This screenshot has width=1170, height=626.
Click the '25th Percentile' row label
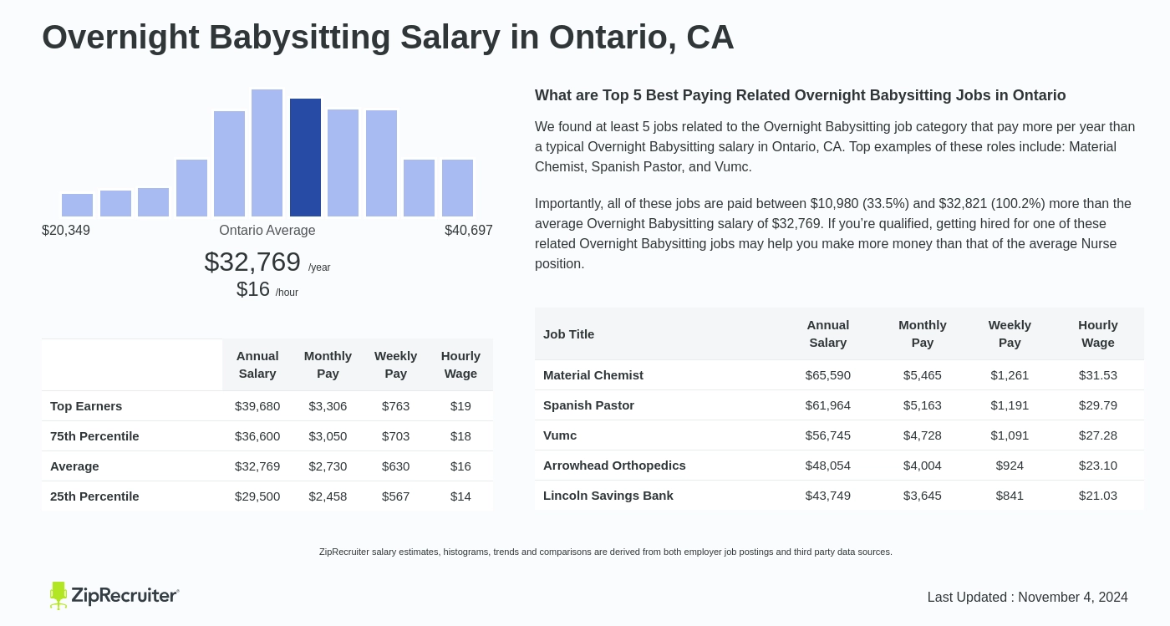(94, 496)
